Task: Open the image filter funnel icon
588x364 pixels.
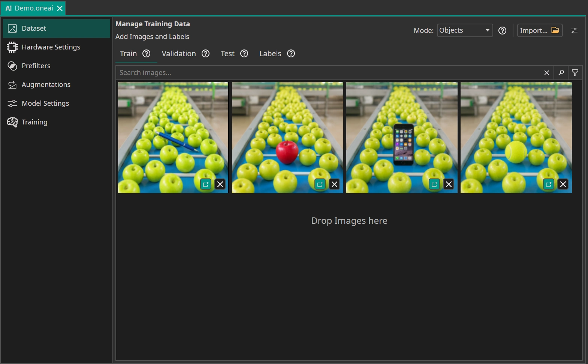Action: [x=575, y=73]
